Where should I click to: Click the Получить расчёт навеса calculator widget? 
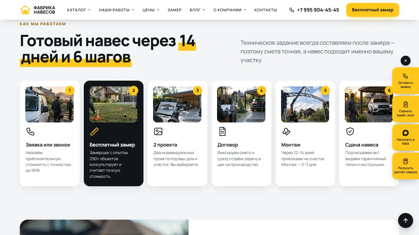[x=406, y=166]
